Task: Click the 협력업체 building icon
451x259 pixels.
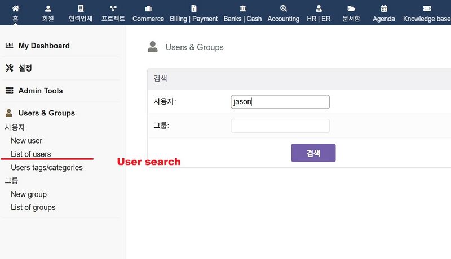Action: click(81, 8)
